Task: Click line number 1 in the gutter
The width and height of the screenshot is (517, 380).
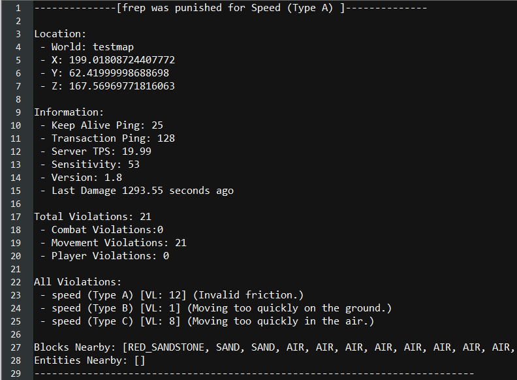Action: pyautogui.click(x=18, y=8)
